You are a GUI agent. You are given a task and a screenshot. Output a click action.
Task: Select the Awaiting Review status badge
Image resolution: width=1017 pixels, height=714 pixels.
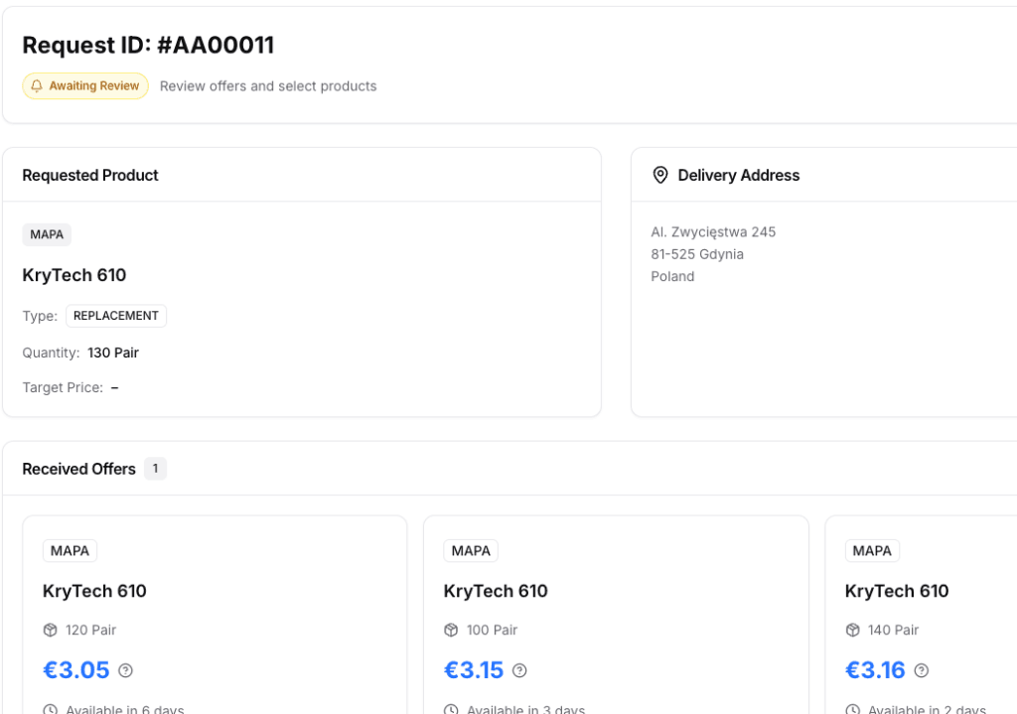point(85,86)
